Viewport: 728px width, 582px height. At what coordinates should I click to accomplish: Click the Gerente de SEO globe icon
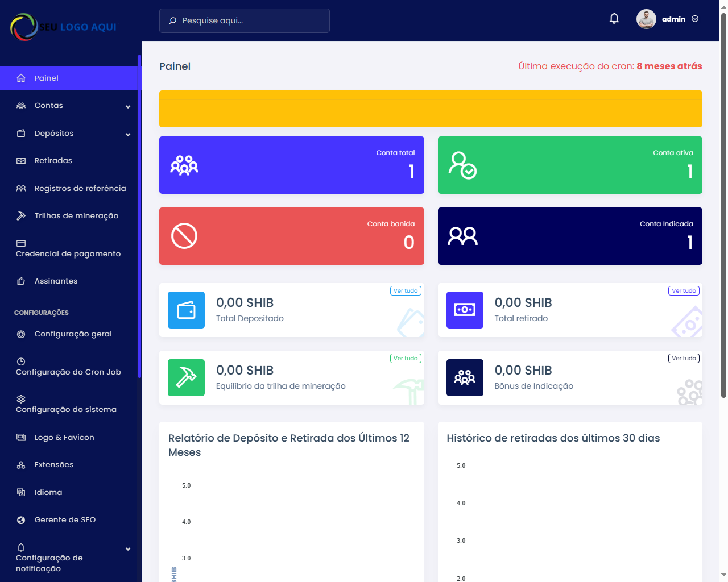pos(21,520)
